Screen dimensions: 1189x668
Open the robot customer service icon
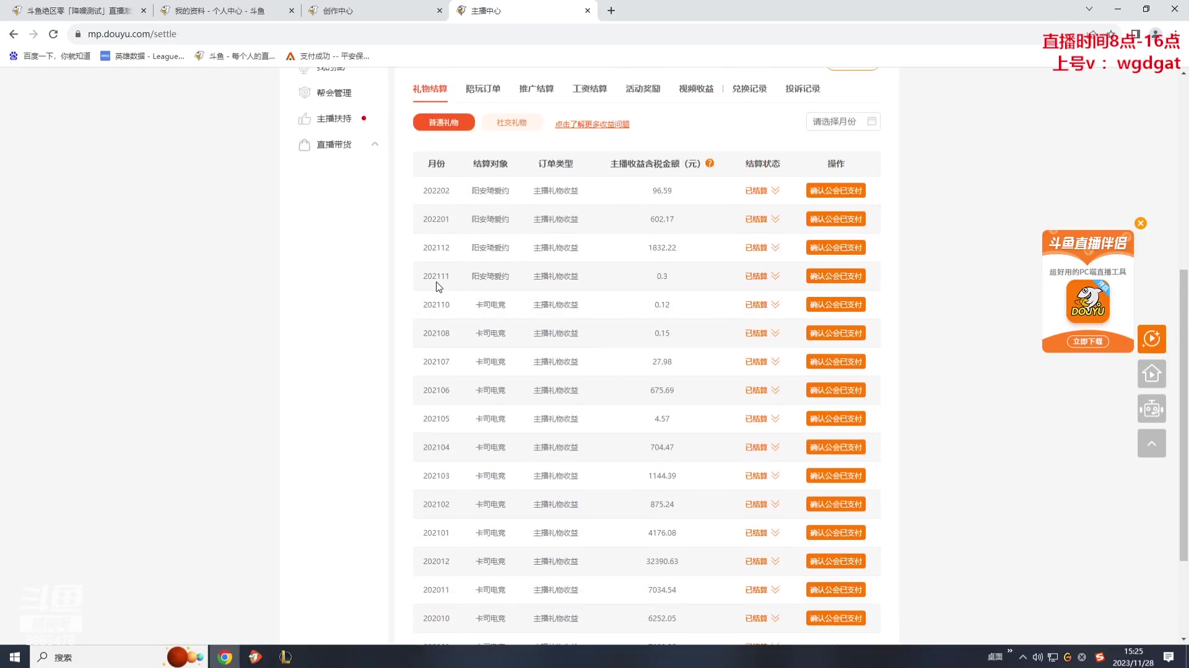click(x=1151, y=408)
